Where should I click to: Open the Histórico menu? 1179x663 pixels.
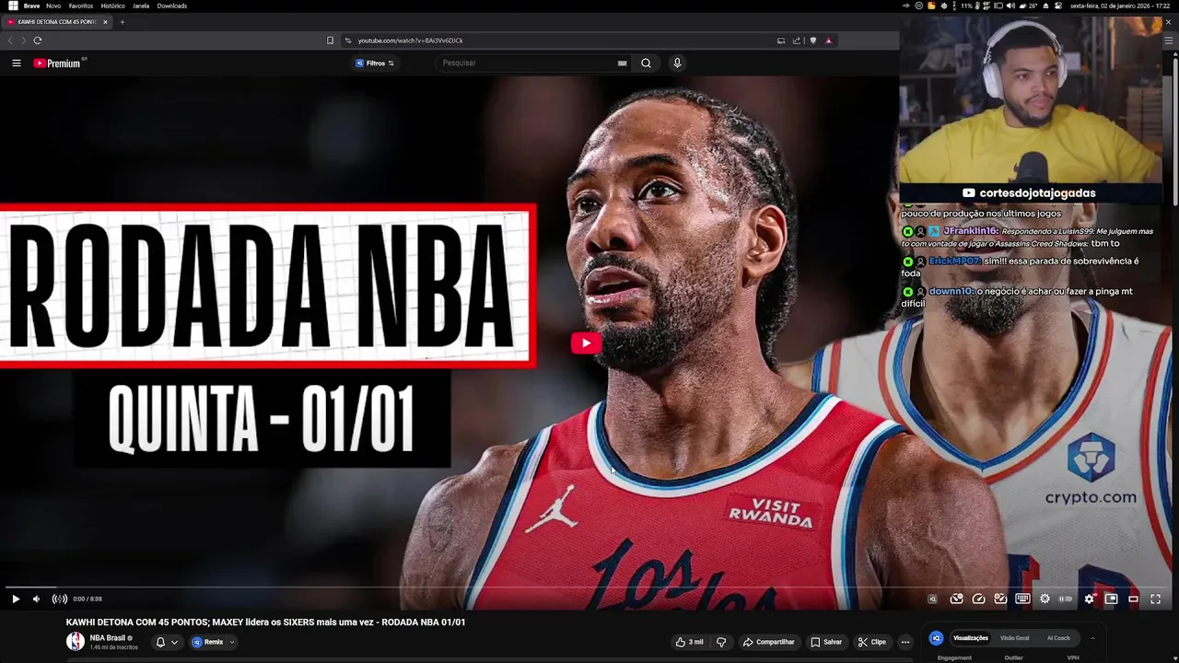pyautogui.click(x=112, y=6)
